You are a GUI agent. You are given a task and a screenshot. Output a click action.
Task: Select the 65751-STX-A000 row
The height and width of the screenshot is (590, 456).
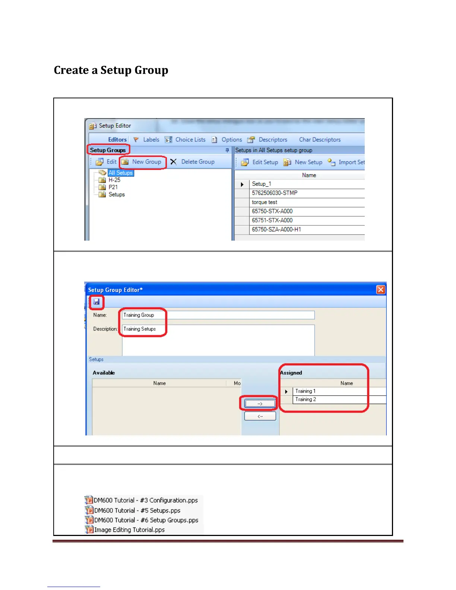(x=300, y=221)
